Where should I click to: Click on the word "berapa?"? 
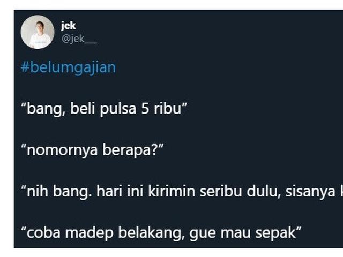click(130, 150)
